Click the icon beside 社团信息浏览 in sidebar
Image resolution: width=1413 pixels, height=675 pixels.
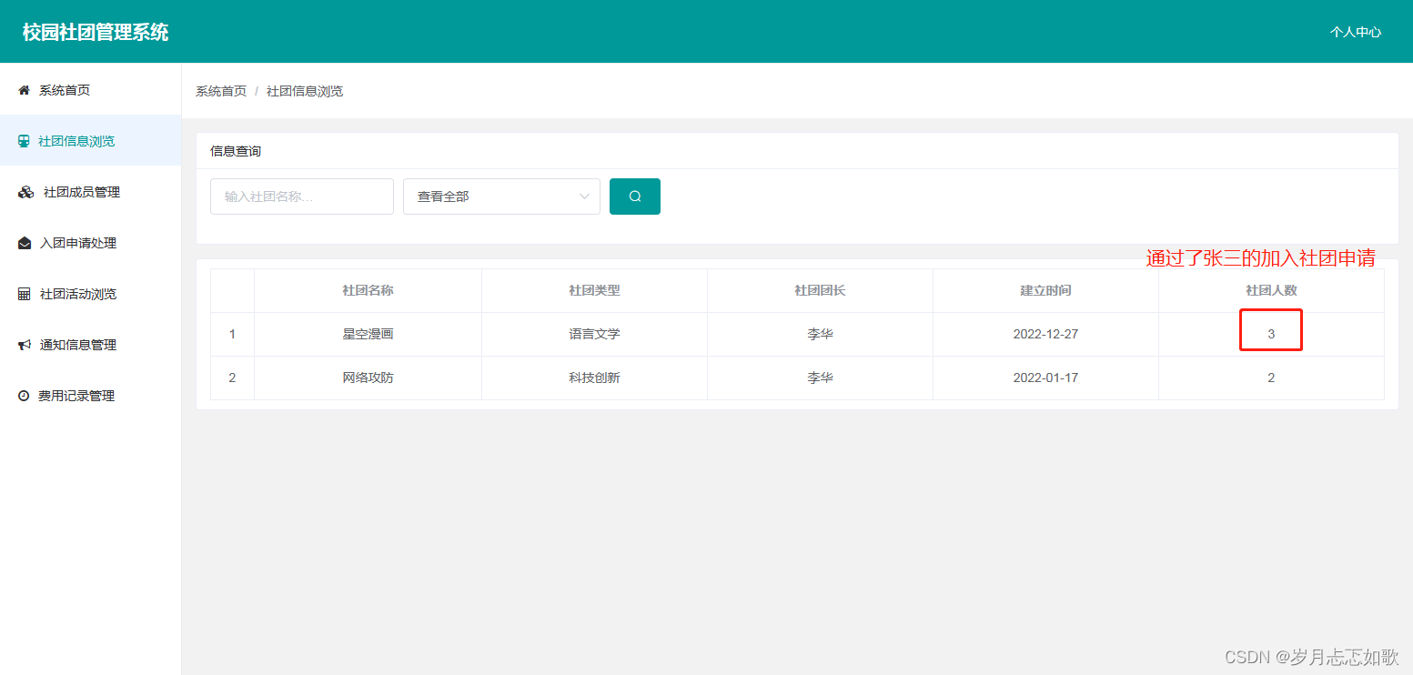pyautogui.click(x=24, y=141)
